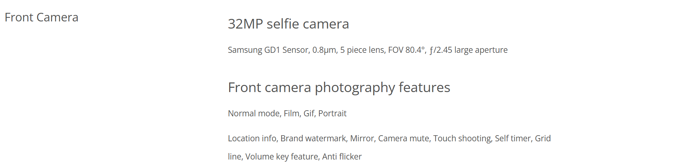Click the Samsung GD1 Sensor text

pos(268,50)
